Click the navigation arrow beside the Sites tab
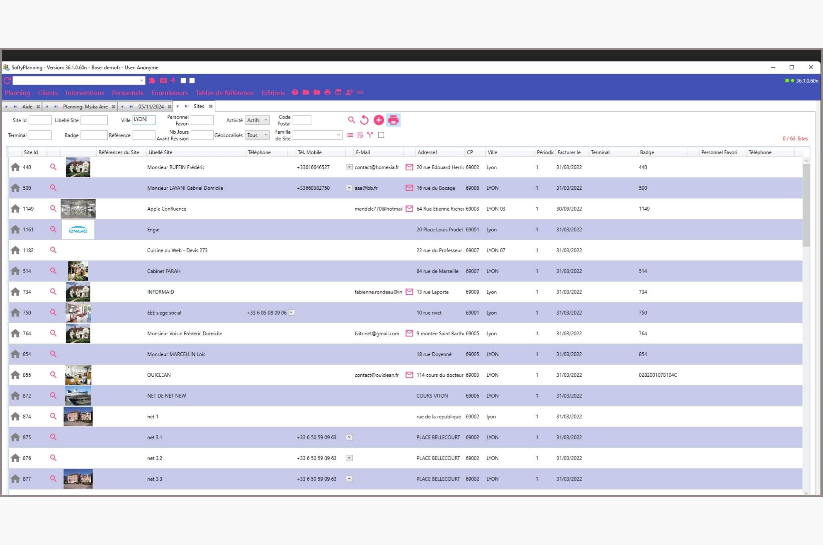Screen dimensions: 823x545 coord(178,106)
